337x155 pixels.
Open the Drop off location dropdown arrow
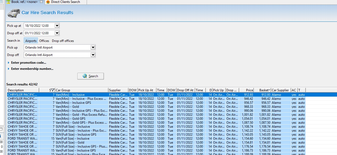click(x=93, y=55)
